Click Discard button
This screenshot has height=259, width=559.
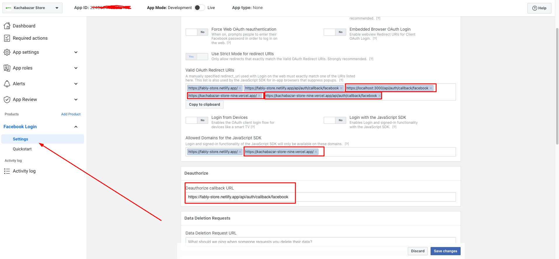tap(418, 251)
